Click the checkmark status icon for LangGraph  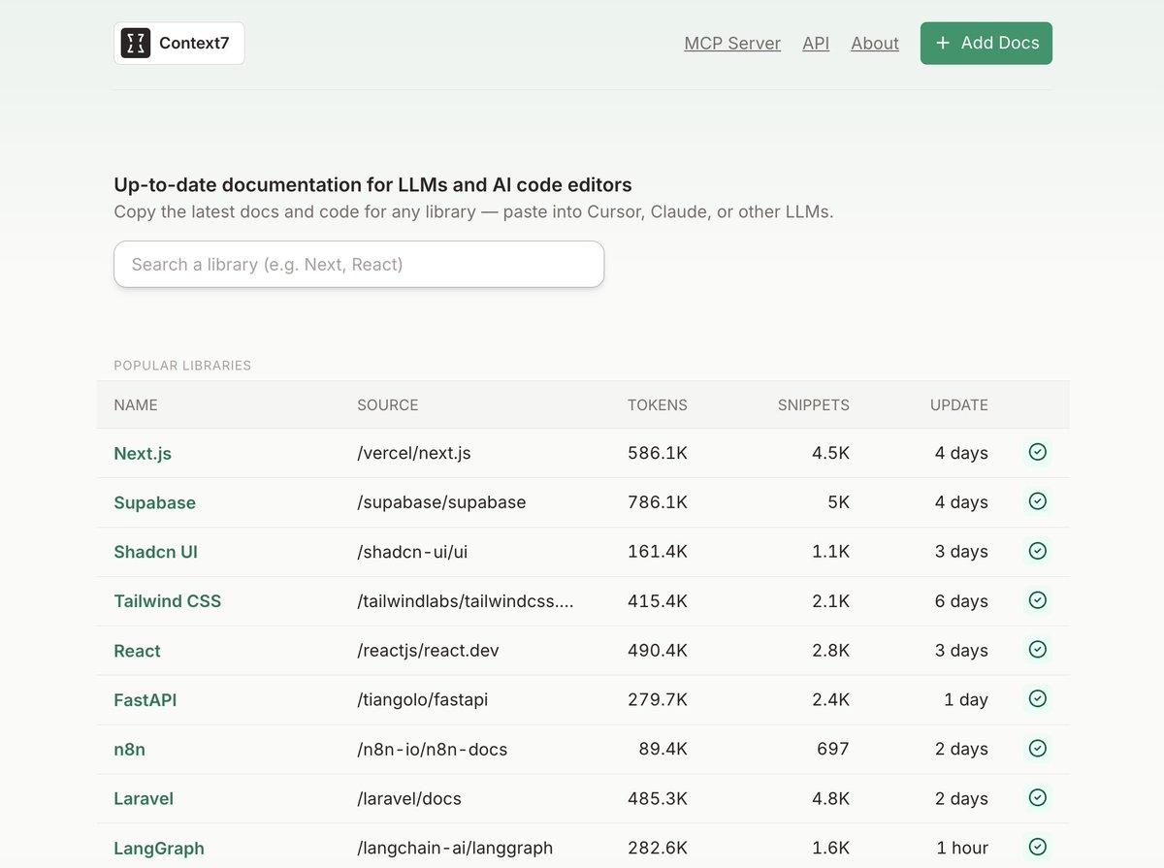pyautogui.click(x=1037, y=848)
